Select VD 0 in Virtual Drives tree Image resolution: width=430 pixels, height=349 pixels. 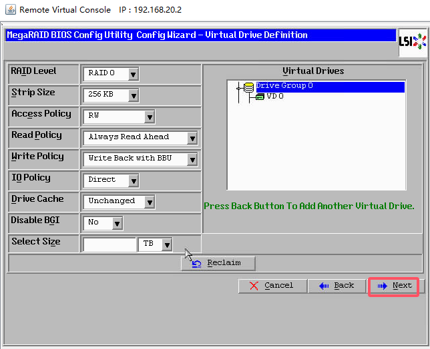[275, 97]
